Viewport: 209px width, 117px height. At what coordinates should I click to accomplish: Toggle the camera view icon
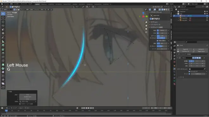pyautogui.click(x=146, y=29)
